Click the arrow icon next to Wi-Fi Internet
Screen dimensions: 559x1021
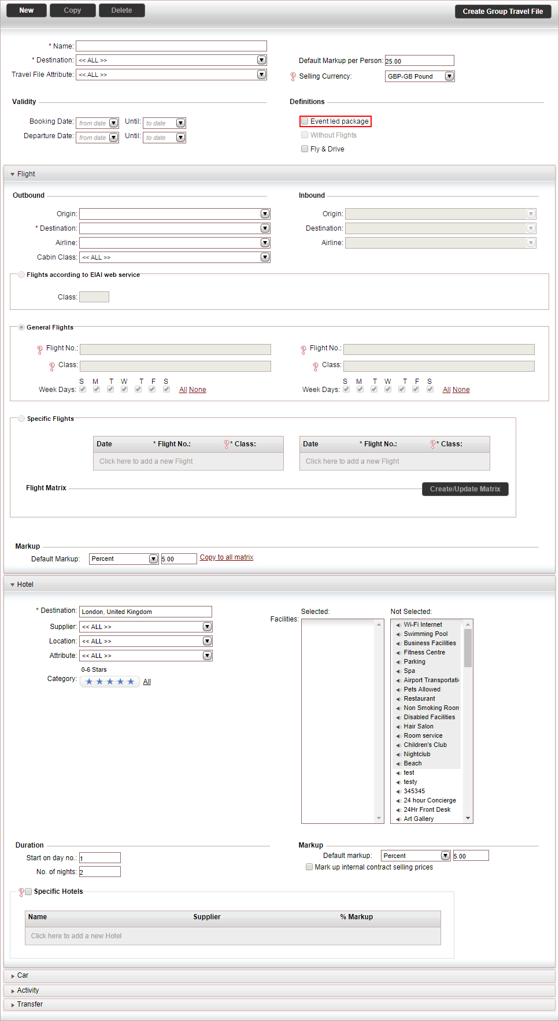pyautogui.click(x=398, y=625)
